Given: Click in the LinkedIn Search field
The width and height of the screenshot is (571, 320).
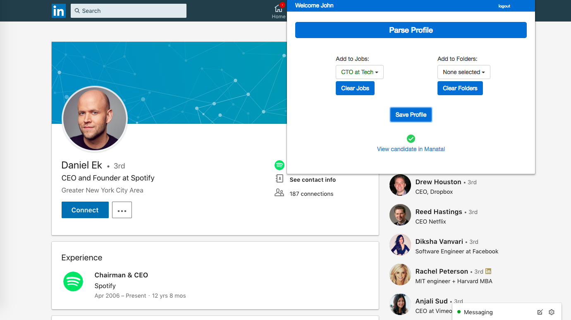Looking at the screenshot, I should 128,11.
